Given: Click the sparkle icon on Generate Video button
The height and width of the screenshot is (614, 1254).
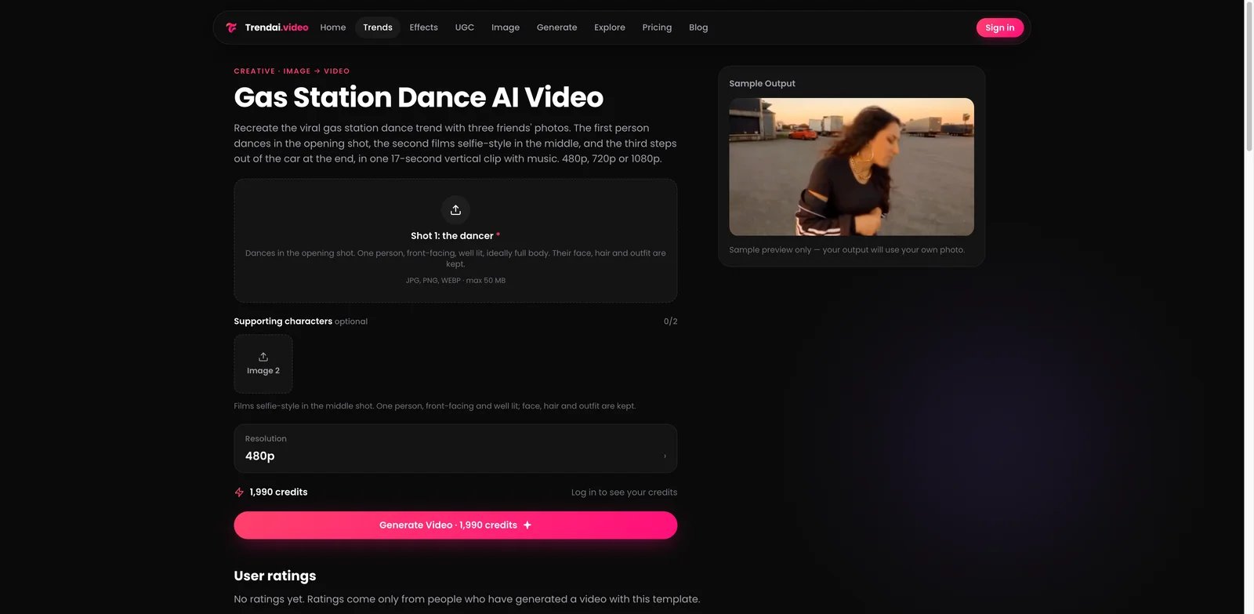Looking at the screenshot, I should pos(527,525).
